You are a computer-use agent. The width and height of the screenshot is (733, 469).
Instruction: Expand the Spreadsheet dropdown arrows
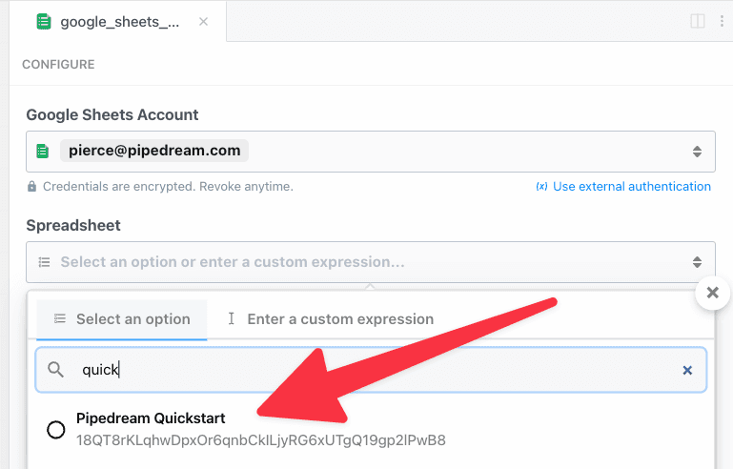(697, 262)
